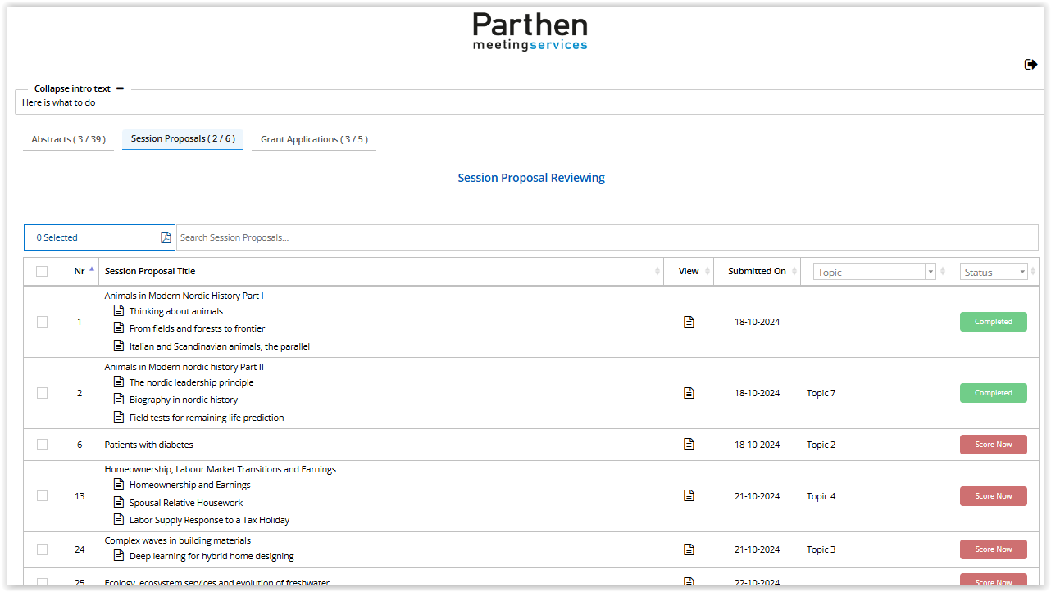Click document icon next to Spousal Relative Housework
The image size is (1051, 592).
pos(119,503)
